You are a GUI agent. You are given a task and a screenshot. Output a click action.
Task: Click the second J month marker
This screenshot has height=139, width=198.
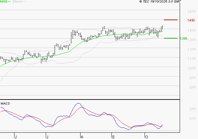[47, 137]
